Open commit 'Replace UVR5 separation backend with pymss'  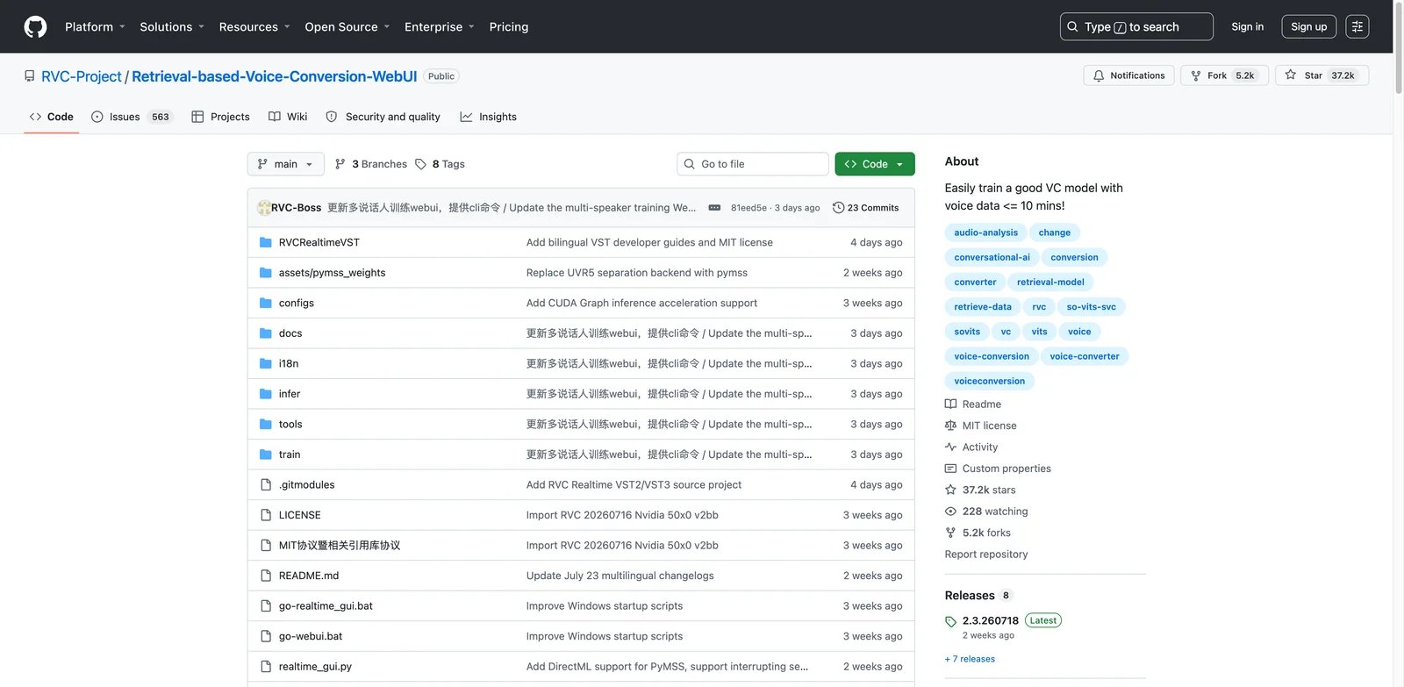637,273
